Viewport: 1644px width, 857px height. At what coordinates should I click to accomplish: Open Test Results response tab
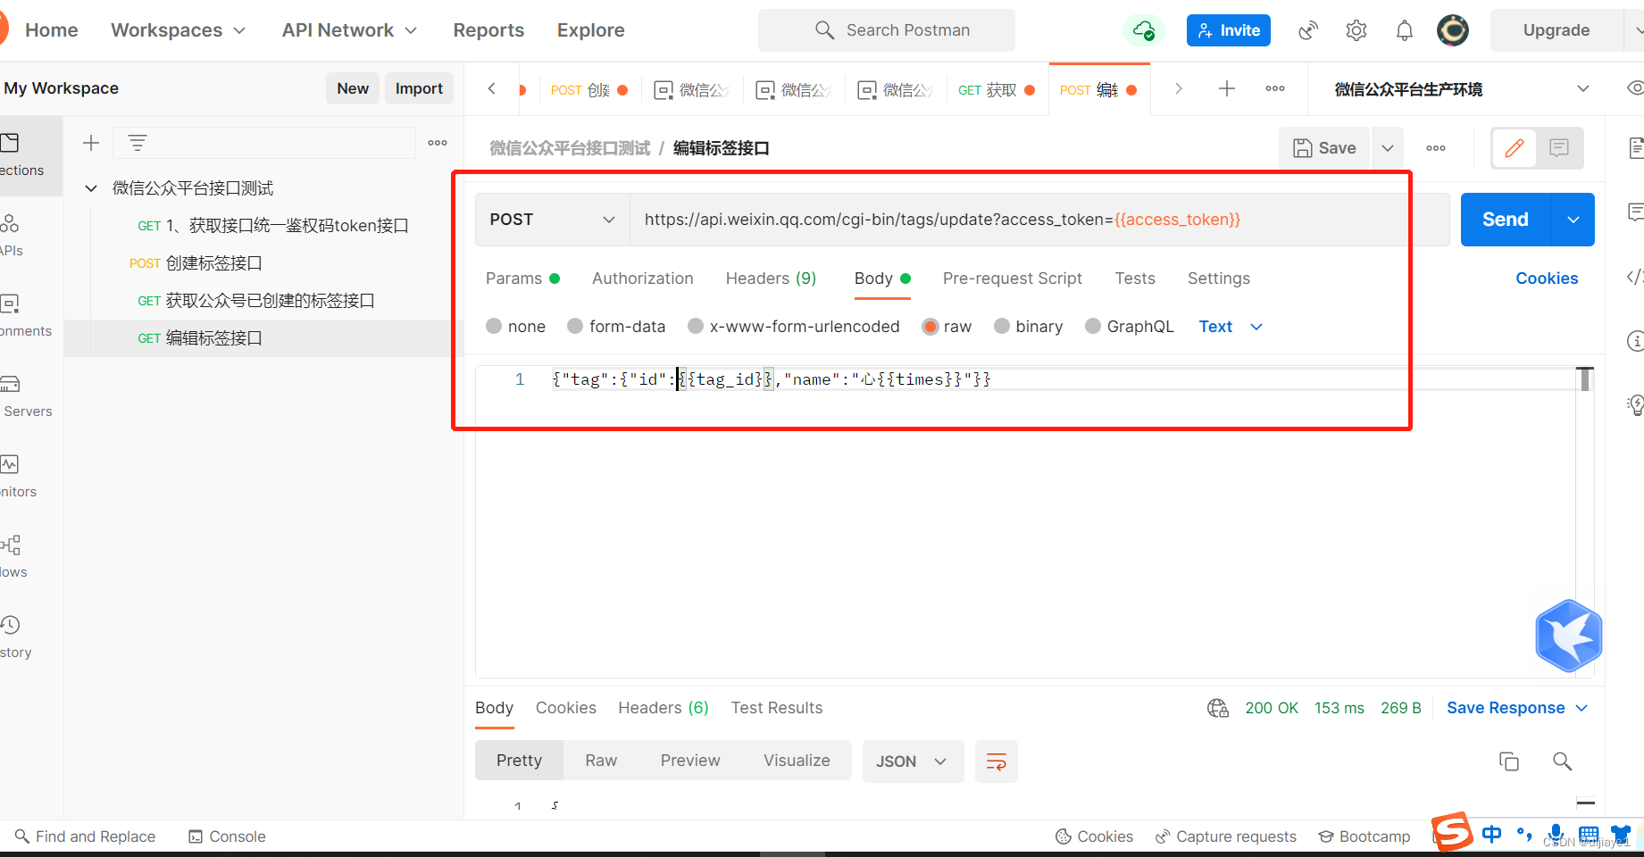click(x=777, y=708)
